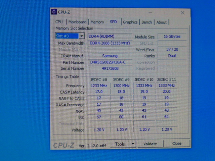The height and width of the screenshot is (161, 215).
Task: Click the tRAS value 40
Action: click(x=99, y=111)
